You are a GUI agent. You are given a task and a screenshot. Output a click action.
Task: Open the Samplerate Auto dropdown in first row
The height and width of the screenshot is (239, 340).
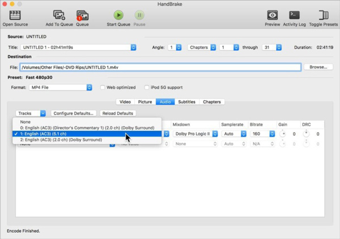(x=233, y=134)
